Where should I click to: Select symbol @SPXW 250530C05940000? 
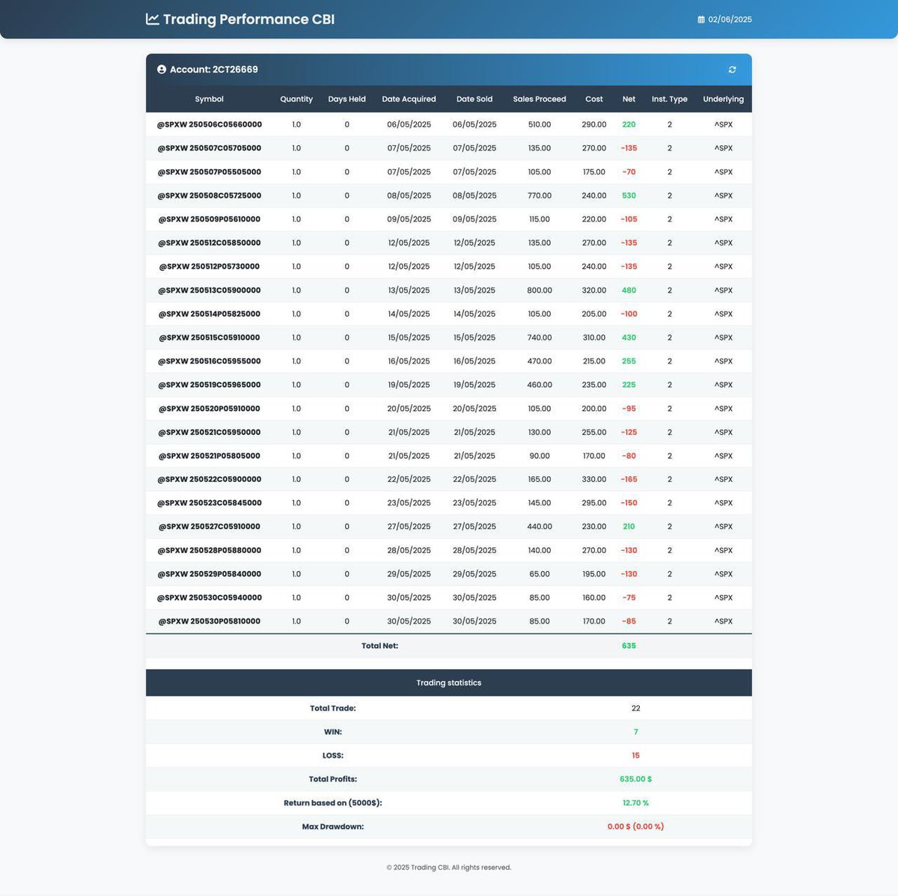click(x=210, y=597)
